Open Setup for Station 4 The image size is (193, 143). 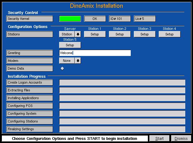[169, 34]
